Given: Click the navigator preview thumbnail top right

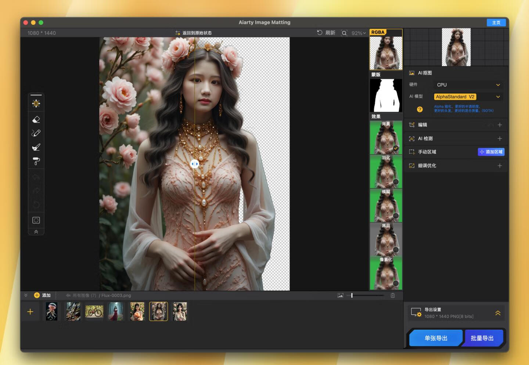Looking at the screenshot, I should pos(456,47).
